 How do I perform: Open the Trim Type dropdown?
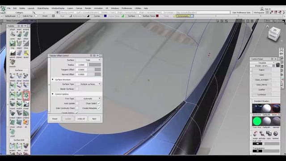tap(88, 98)
